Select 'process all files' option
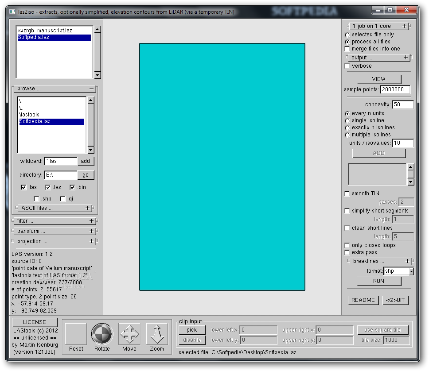Viewport: 429px width, 371px height. click(347, 42)
